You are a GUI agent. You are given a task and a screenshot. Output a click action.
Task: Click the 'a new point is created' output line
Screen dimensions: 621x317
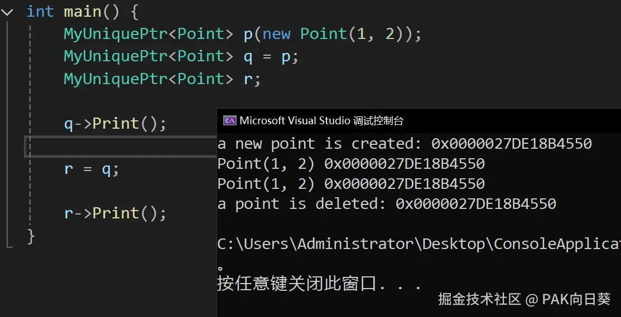(x=405, y=144)
